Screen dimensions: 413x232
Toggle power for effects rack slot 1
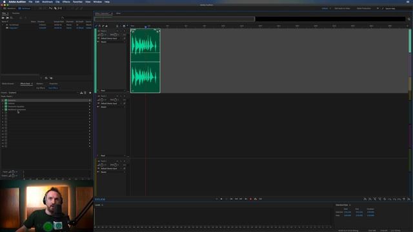(6, 101)
